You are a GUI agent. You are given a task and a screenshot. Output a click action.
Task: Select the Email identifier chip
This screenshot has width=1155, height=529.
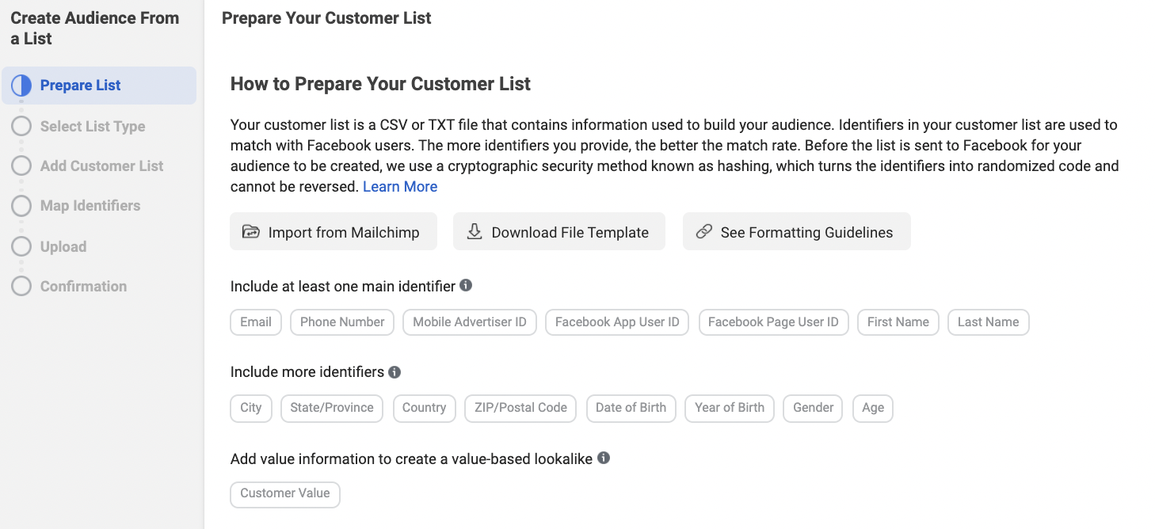[256, 322]
